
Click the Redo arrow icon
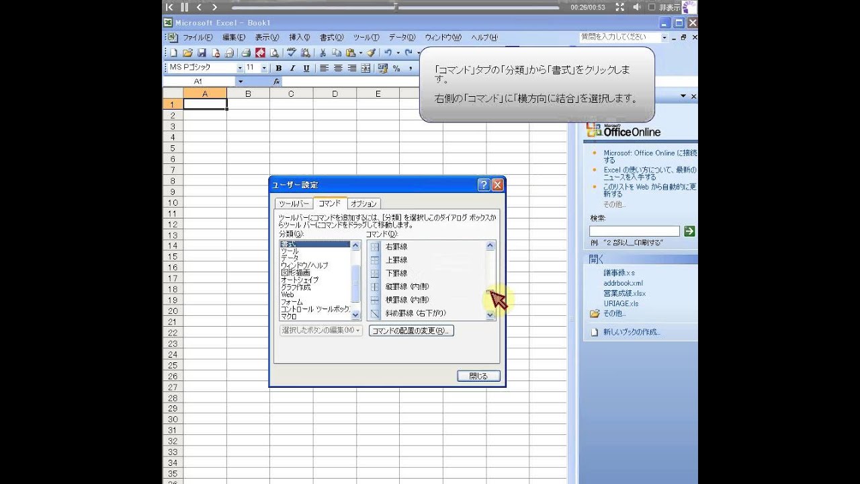(408, 52)
